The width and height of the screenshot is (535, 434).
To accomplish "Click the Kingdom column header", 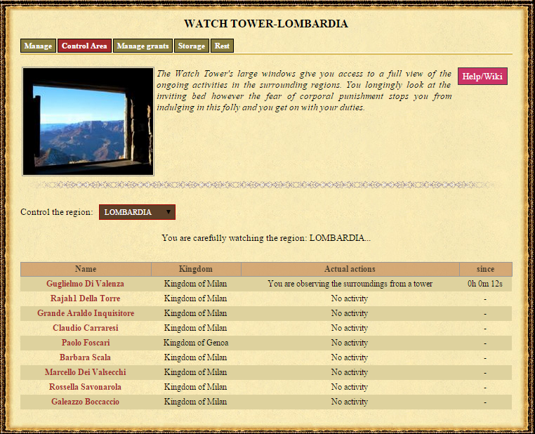I will click(195, 269).
